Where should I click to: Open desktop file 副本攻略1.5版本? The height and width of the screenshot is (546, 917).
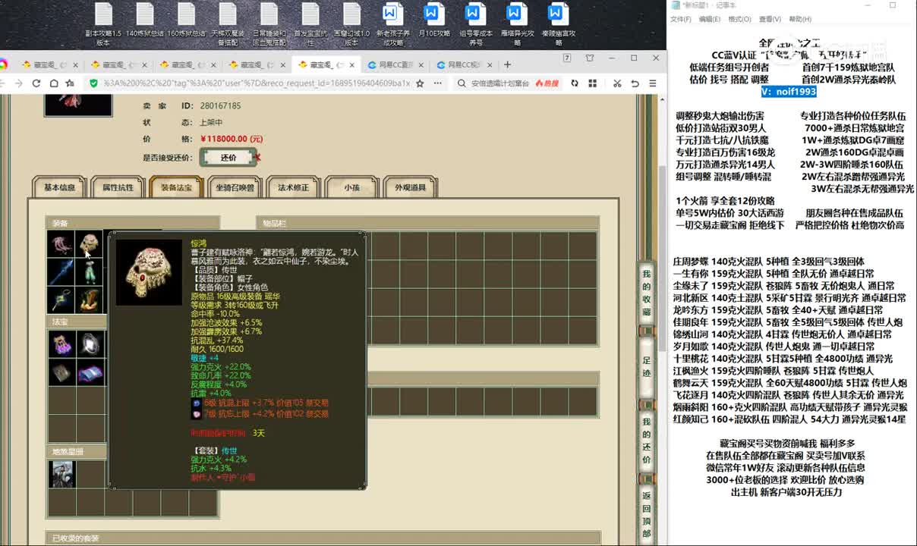pos(103,24)
